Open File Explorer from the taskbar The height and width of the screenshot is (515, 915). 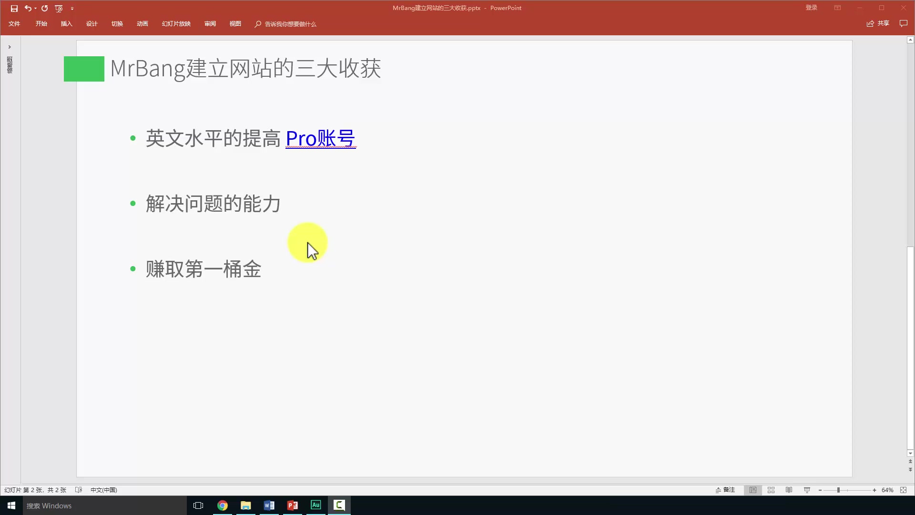[246, 505]
